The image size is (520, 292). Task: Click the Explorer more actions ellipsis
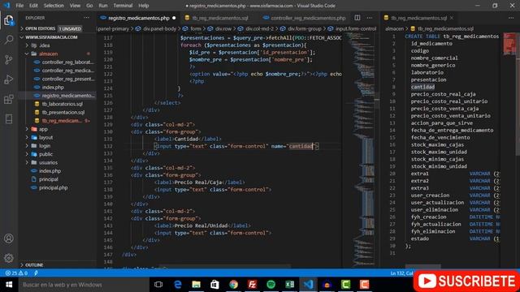click(x=87, y=18)
